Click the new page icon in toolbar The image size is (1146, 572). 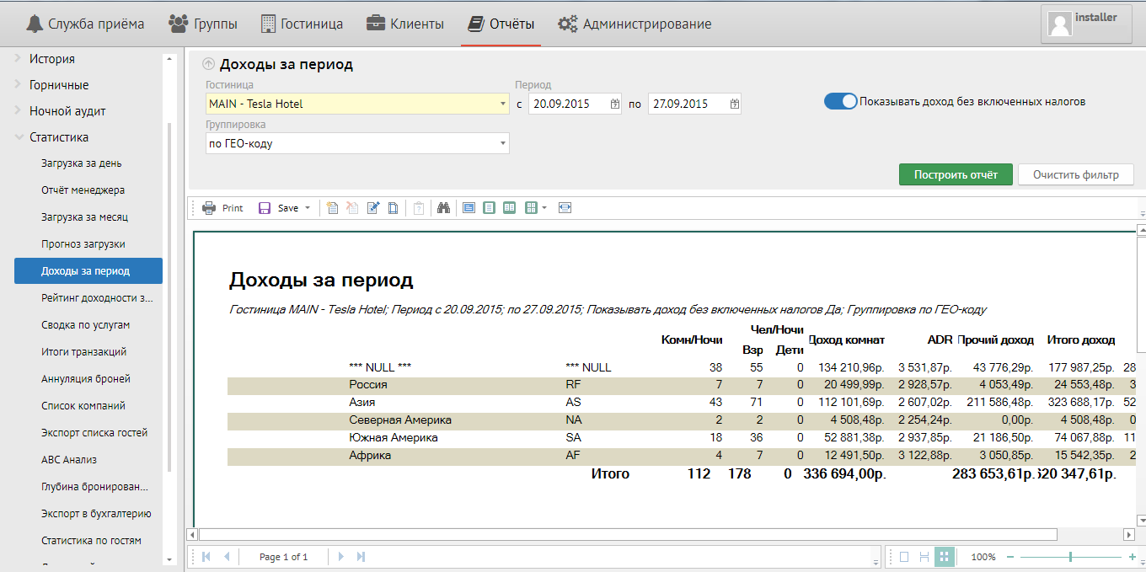pyautogui.click(x=333, y=208)
